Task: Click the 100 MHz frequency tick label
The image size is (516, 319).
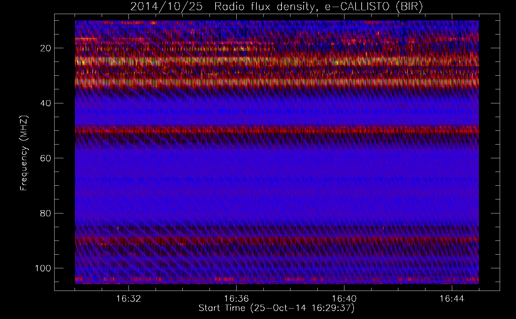Action: tap(43, 268)
